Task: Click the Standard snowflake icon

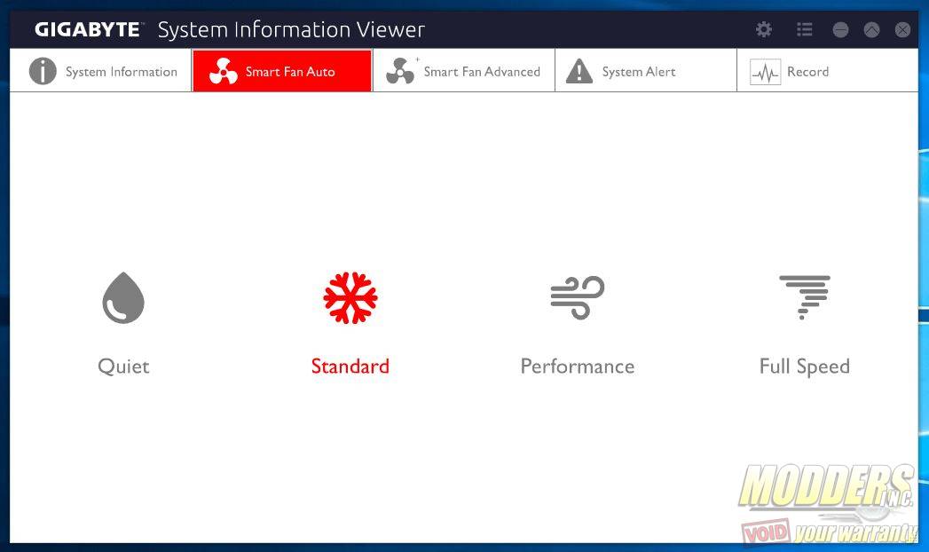Action: tap(350, 297)
